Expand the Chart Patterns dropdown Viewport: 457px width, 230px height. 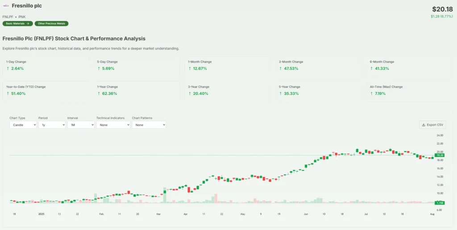[x=149, y=125]
